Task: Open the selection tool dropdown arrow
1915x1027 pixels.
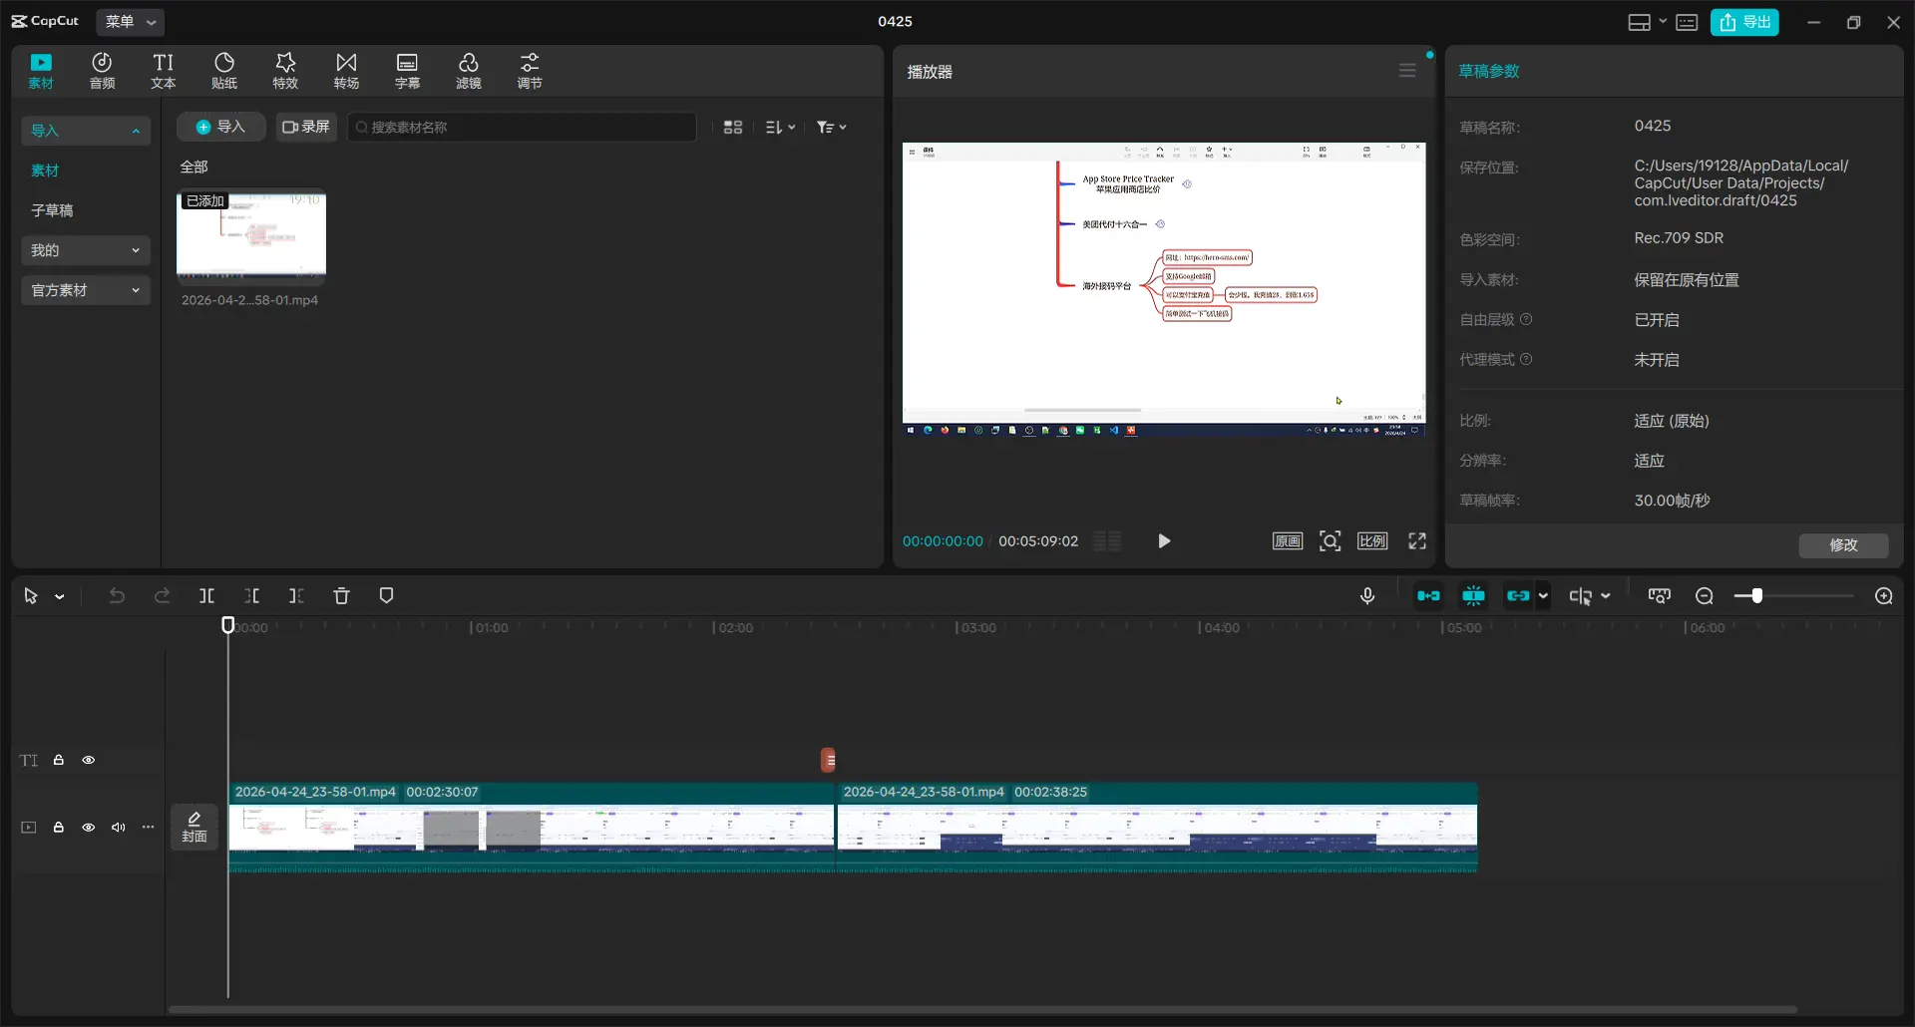Action: tap(60, 597)
